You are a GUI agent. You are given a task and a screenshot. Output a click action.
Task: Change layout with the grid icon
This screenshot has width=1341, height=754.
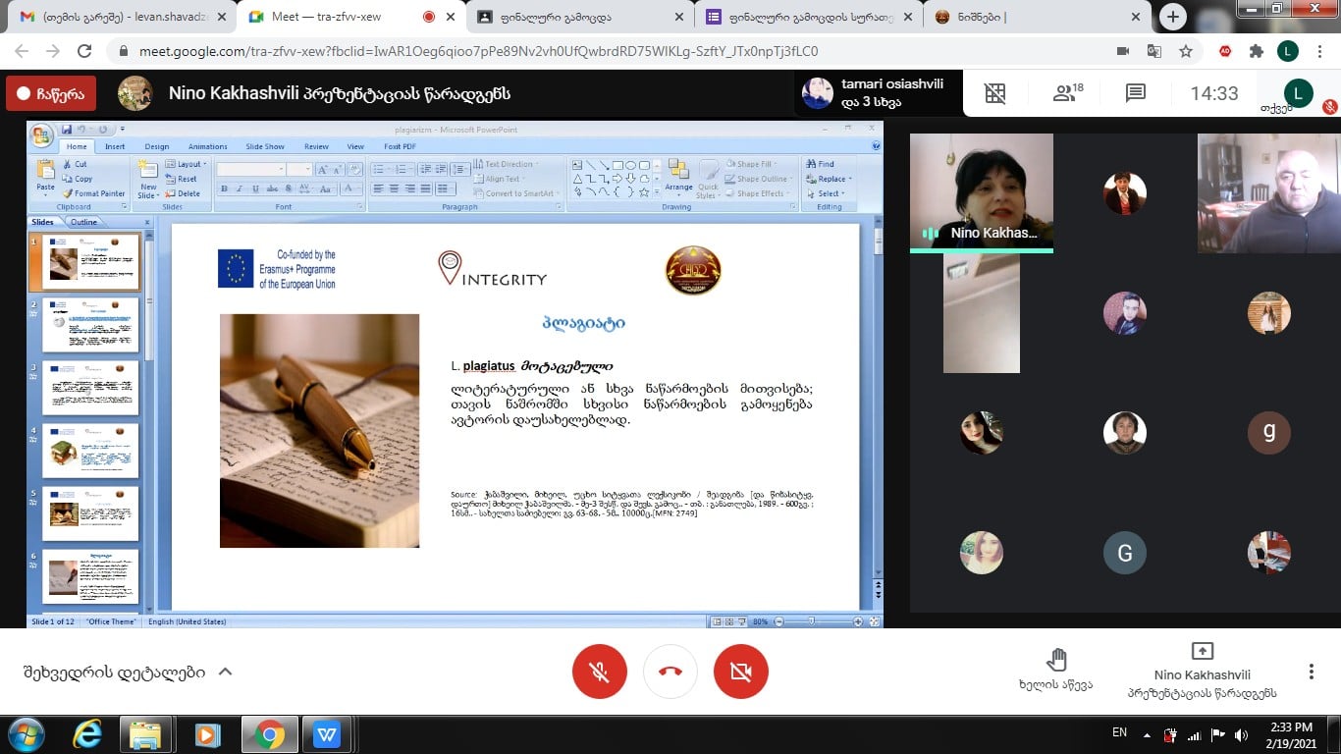[995, 93]
